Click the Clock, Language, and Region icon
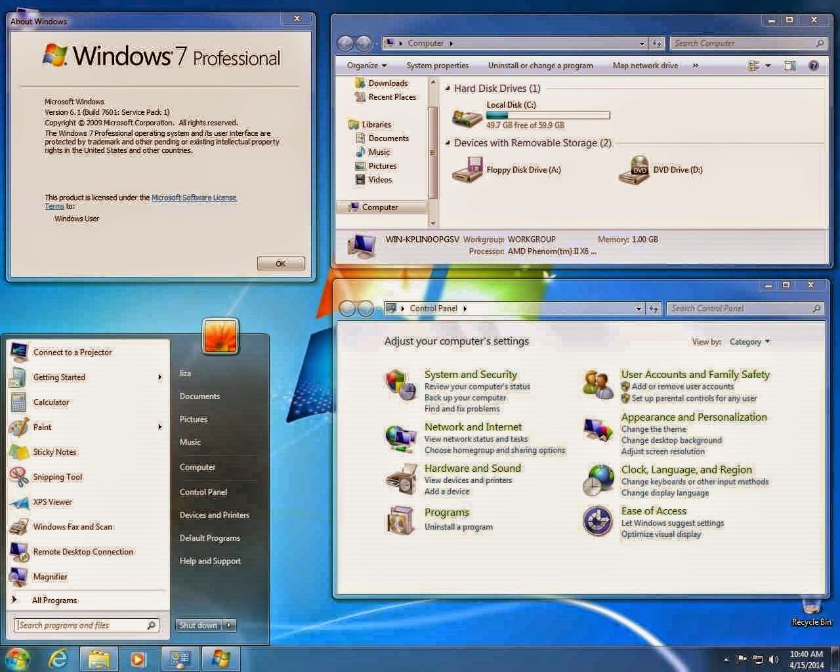 coord(597,480)
